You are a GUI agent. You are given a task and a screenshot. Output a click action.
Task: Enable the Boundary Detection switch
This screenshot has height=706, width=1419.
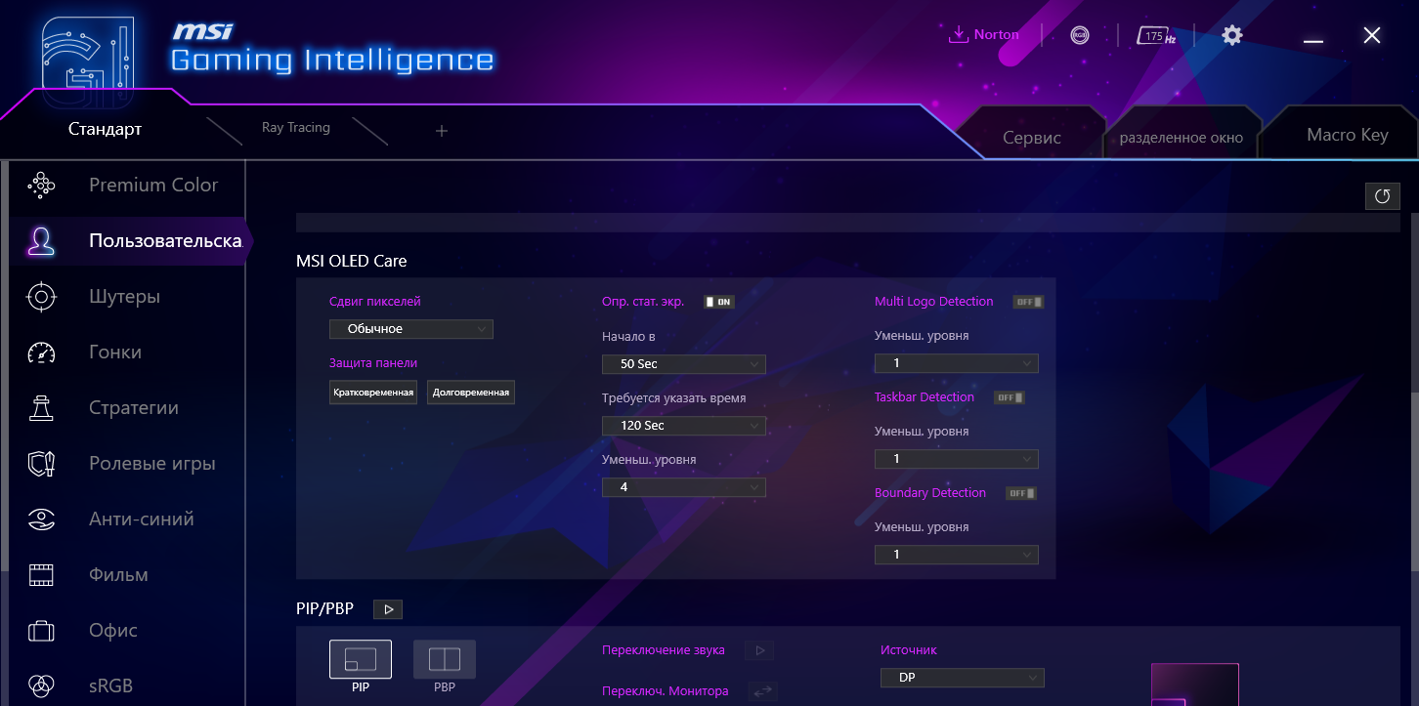[1021, 493]
